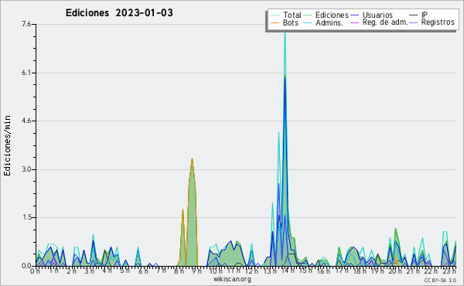
Task: Select the 'Registros' legend entry
Action: pyautogui.click(x=438, y=22)
